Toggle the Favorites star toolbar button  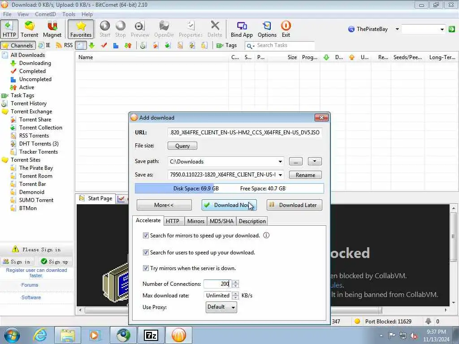pyautogui.click(x=81, y=29)
